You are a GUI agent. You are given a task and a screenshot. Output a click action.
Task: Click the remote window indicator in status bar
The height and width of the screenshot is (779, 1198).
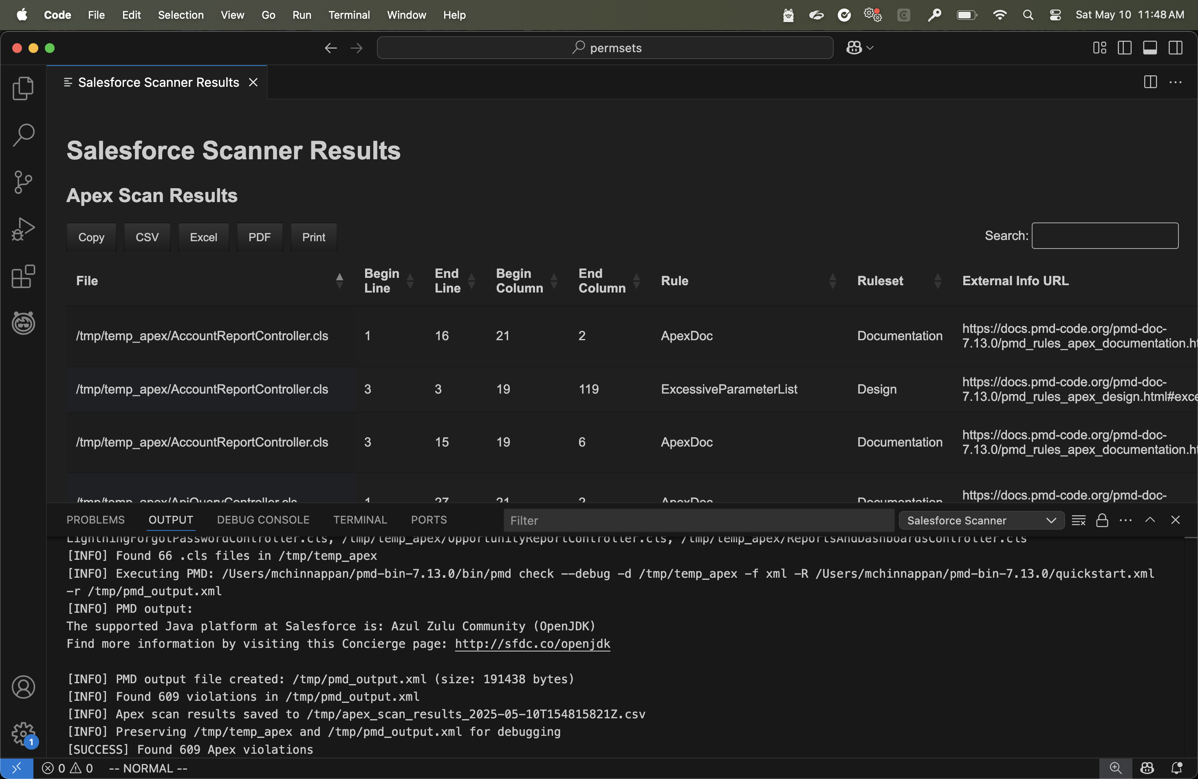(17, 768)
